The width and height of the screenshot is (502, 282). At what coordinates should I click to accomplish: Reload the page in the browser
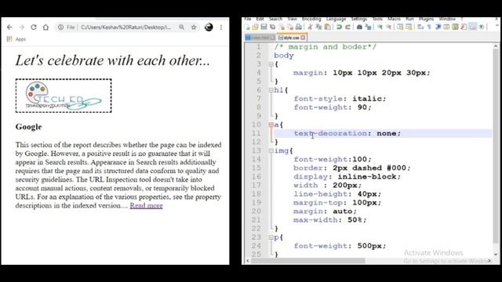click(x=34, y=27)
